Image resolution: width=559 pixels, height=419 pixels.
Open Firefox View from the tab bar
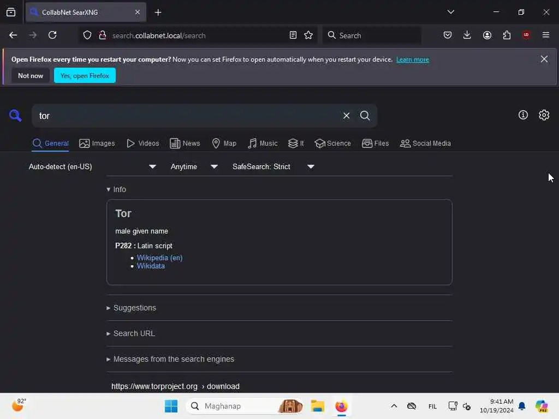point(11,12)
